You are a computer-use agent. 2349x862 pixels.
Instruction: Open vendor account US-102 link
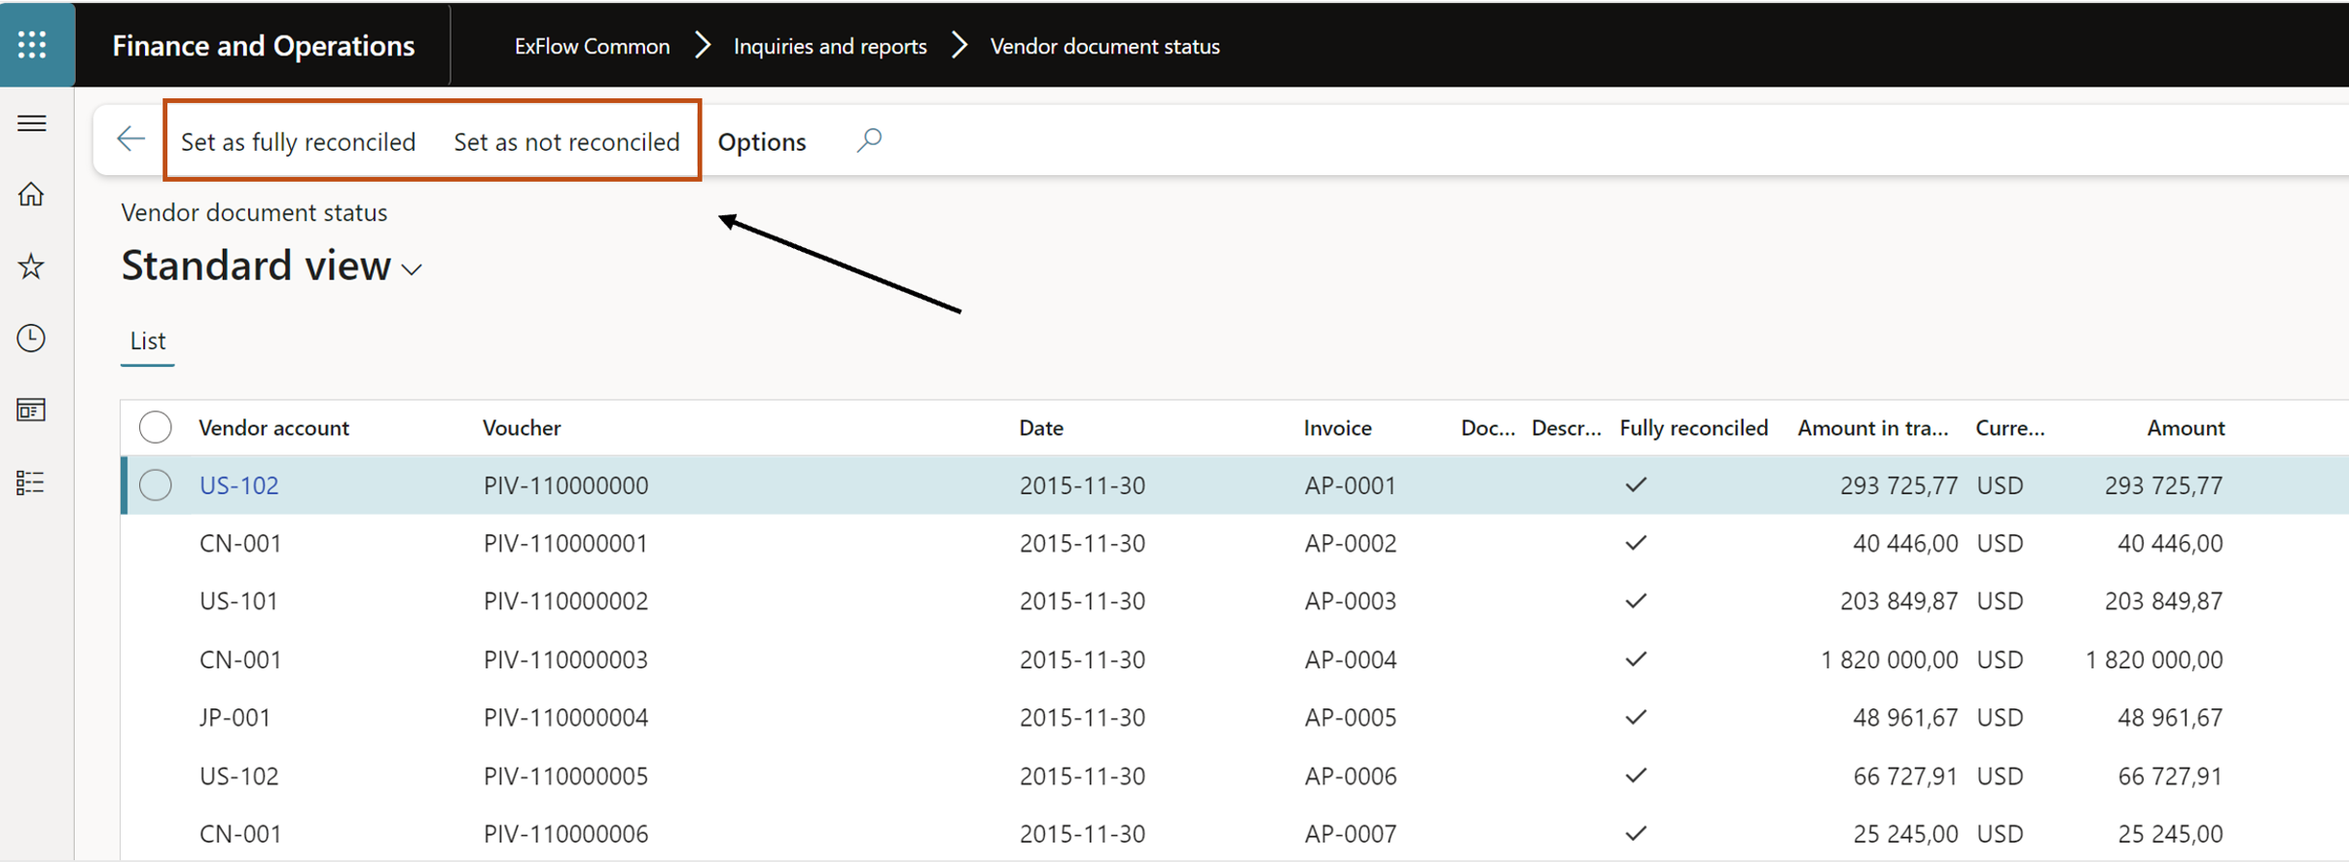tap(238, 485)
